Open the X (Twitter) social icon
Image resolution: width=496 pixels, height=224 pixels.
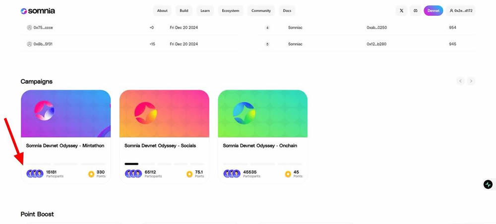click(401, 11)
